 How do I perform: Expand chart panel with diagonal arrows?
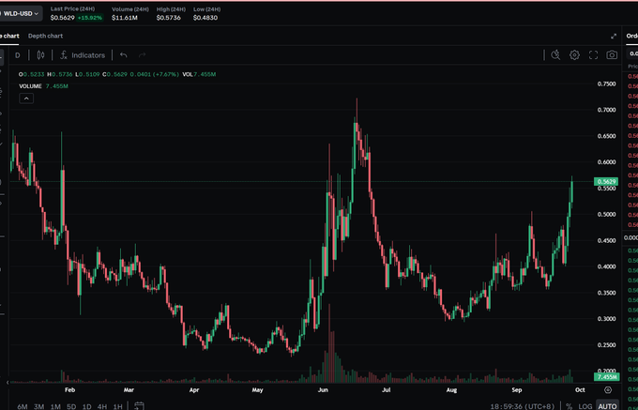(x=614, y=37)
